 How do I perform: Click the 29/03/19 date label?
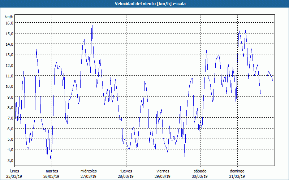click(x=163, y=176)
